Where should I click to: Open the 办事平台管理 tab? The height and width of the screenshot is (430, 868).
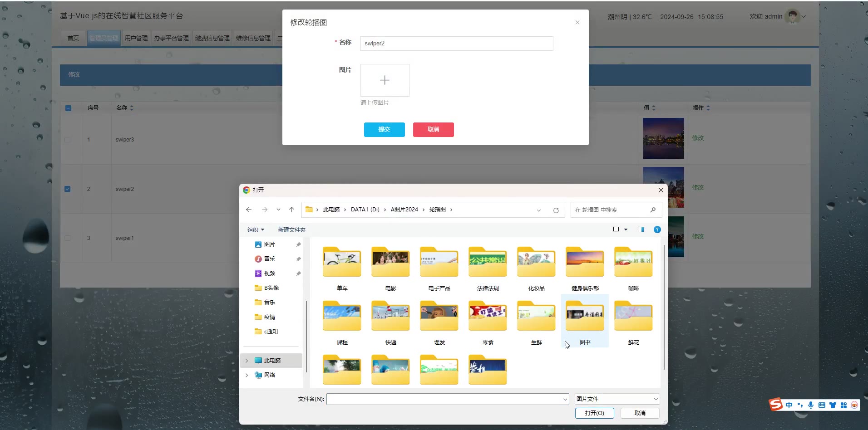click(x=171, y=38)
